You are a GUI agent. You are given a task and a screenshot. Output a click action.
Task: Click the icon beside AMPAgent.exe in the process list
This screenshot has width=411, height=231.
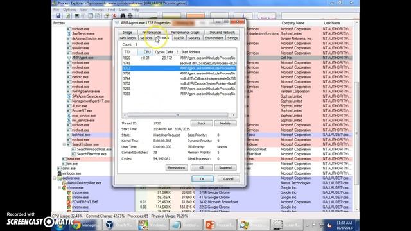click(x=69, y=58)
